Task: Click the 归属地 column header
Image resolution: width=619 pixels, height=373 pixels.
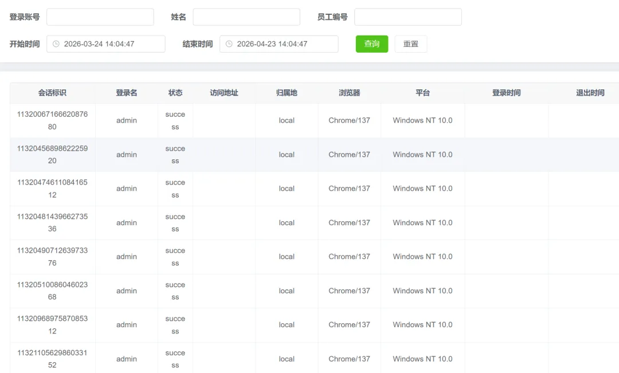Action: pos(287,93)
